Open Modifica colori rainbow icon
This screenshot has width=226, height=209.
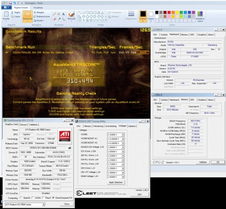coord(200,14)
